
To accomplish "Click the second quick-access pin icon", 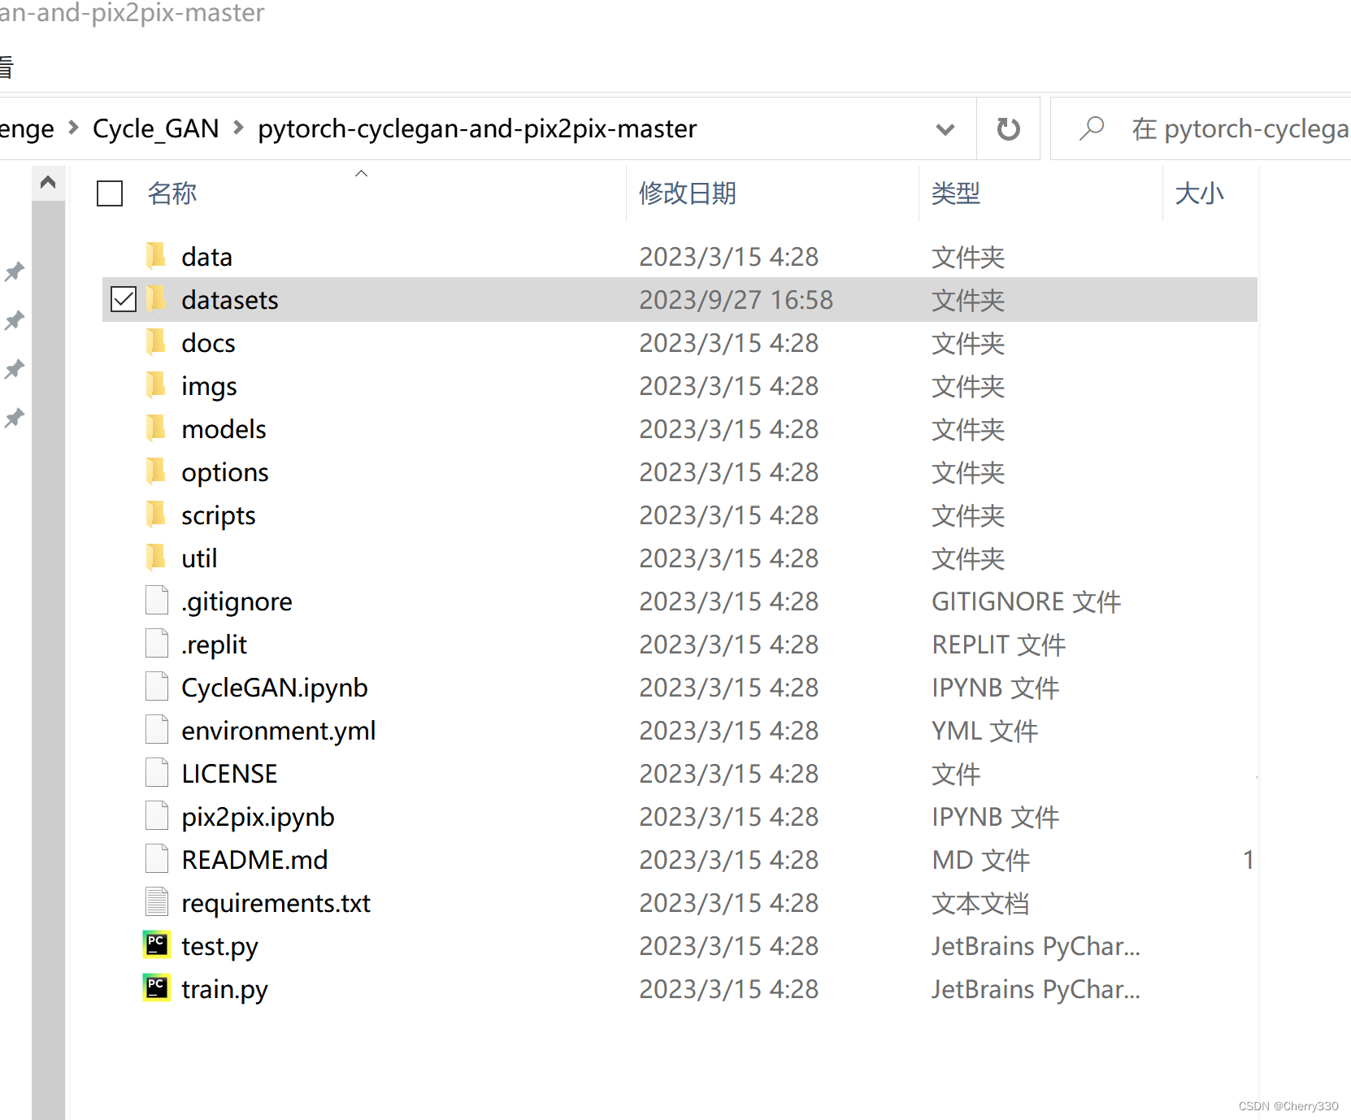I will [x=15, y=320].
